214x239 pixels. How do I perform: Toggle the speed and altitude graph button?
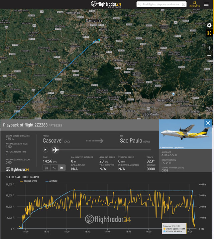tap(62, 168)
